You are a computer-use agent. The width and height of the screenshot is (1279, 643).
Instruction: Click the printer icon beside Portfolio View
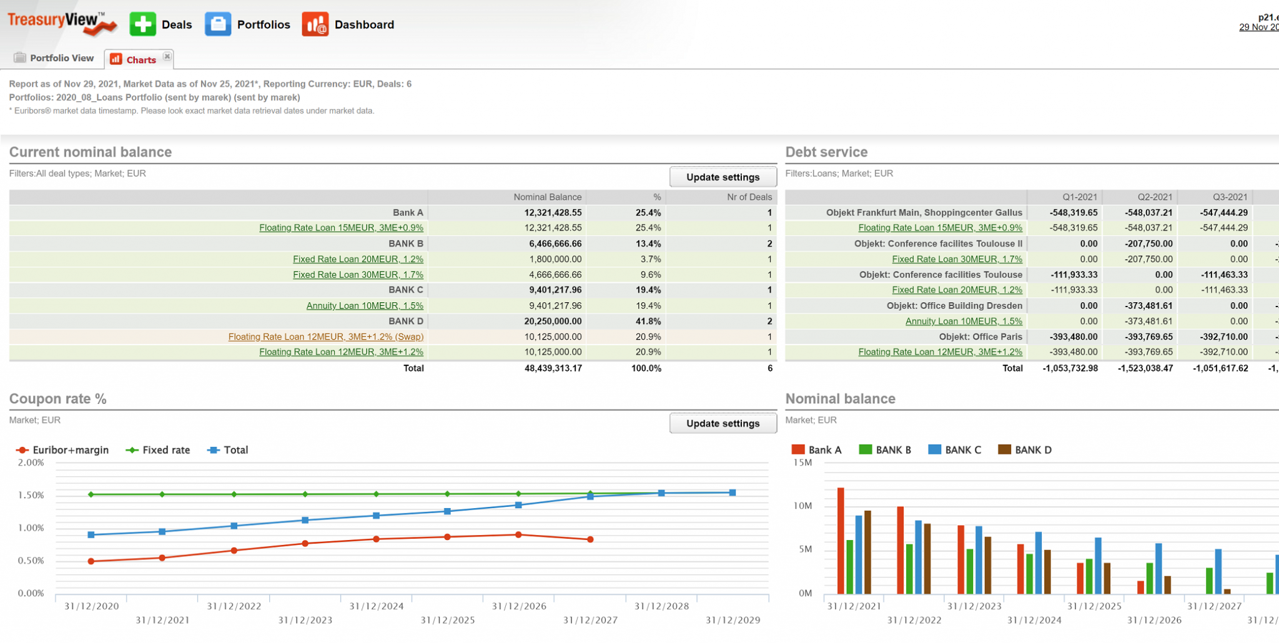(x=21, y=57)
